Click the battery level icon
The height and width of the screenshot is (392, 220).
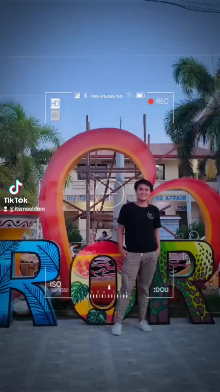pyautogui.click(x=141, y=95)
